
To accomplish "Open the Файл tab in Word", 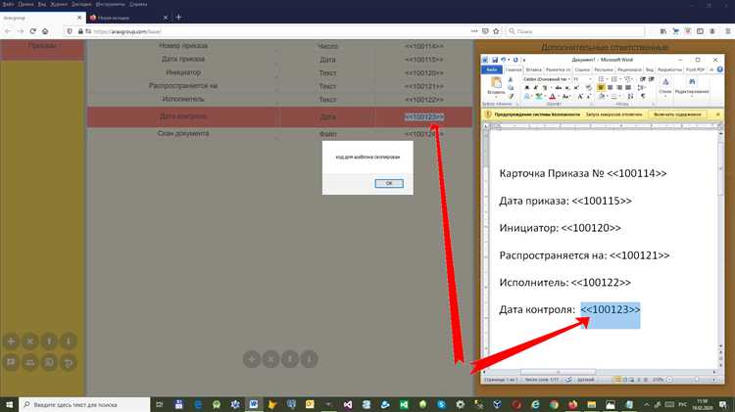I will point(492,69).
